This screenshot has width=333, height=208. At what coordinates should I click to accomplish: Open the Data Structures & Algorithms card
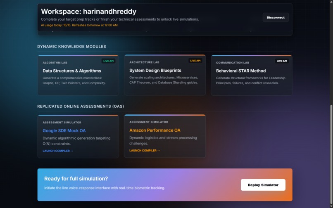[x=78, y=75]
